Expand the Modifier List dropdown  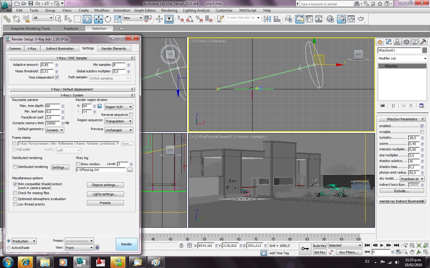402,58
